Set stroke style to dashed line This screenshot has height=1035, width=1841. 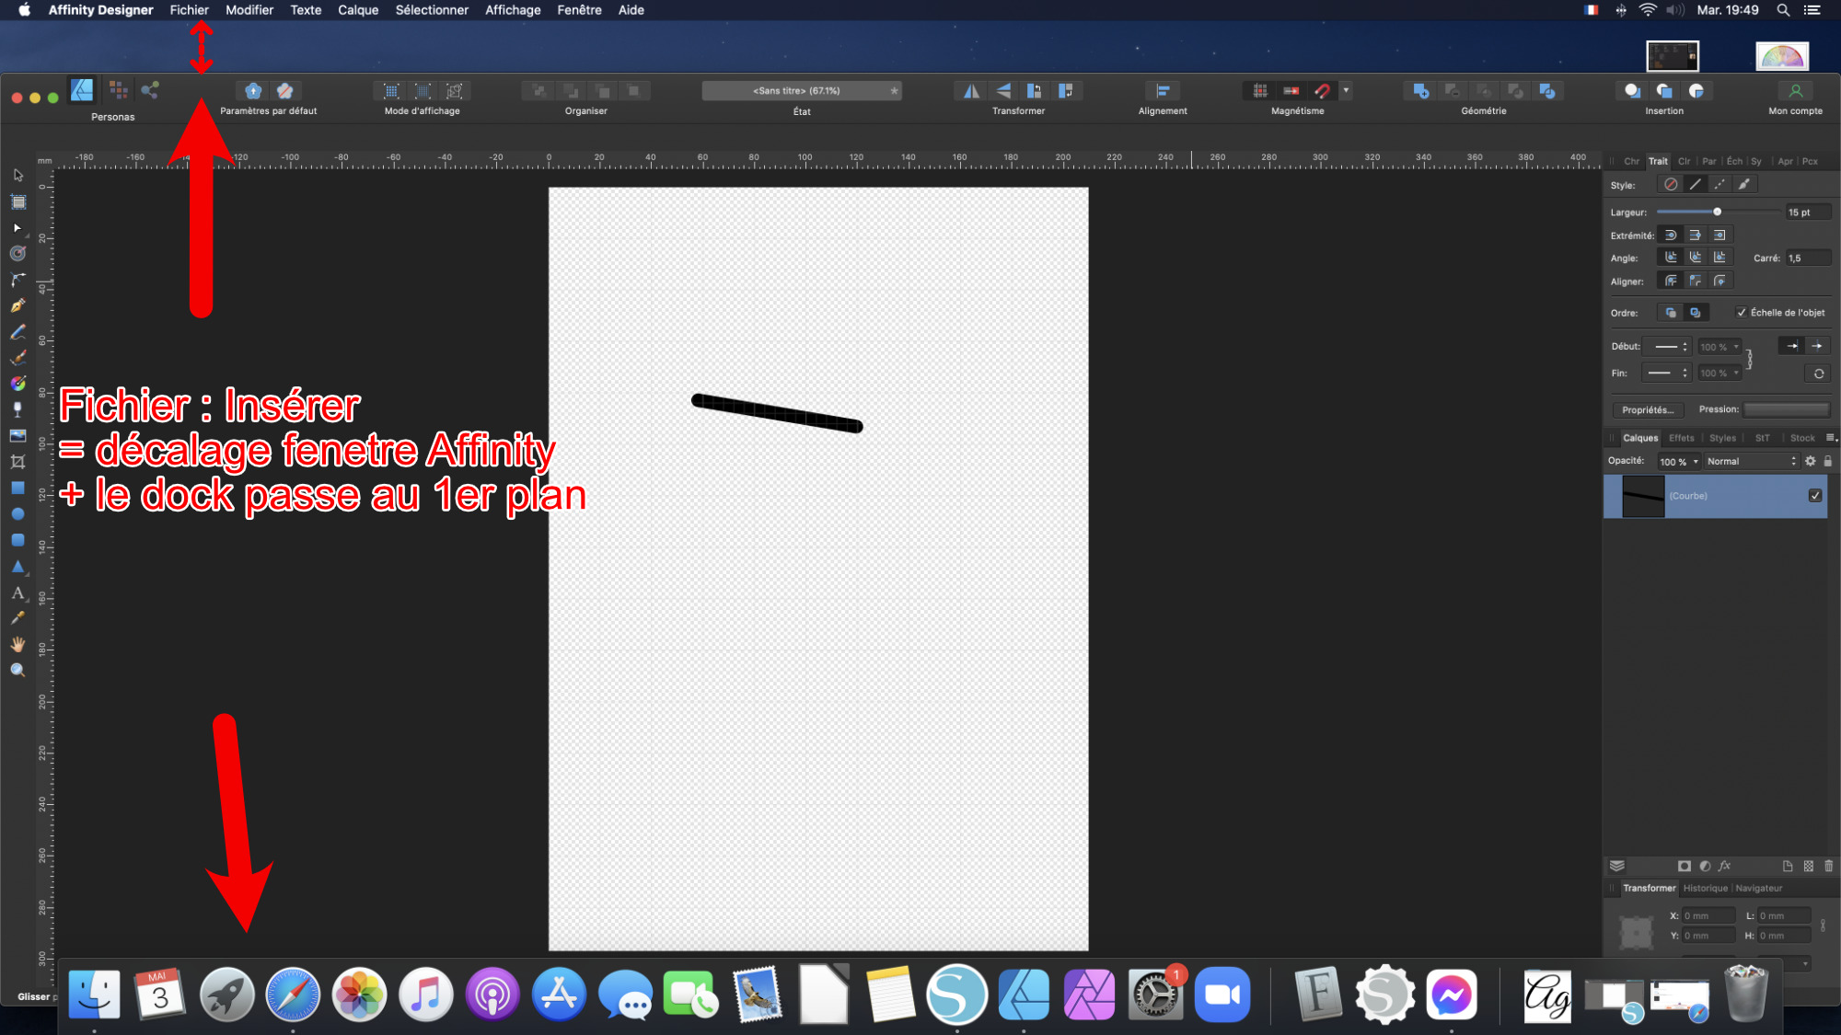coord(1719,185)
